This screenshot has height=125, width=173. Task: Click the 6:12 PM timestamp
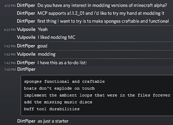click(x=10, y=6)
